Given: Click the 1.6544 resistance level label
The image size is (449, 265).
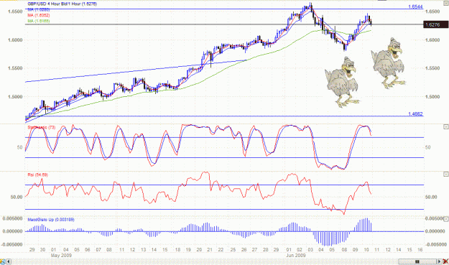Looking at the screenshot, I should [x=415, y=6].
